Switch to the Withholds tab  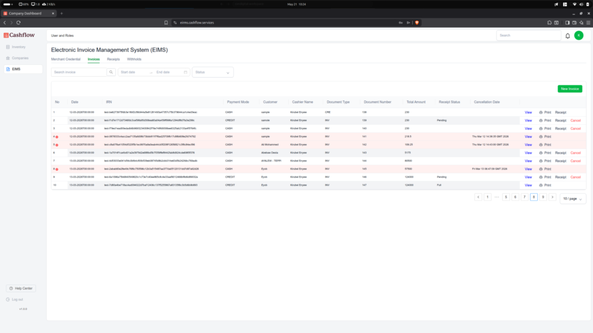pos(134,60)
